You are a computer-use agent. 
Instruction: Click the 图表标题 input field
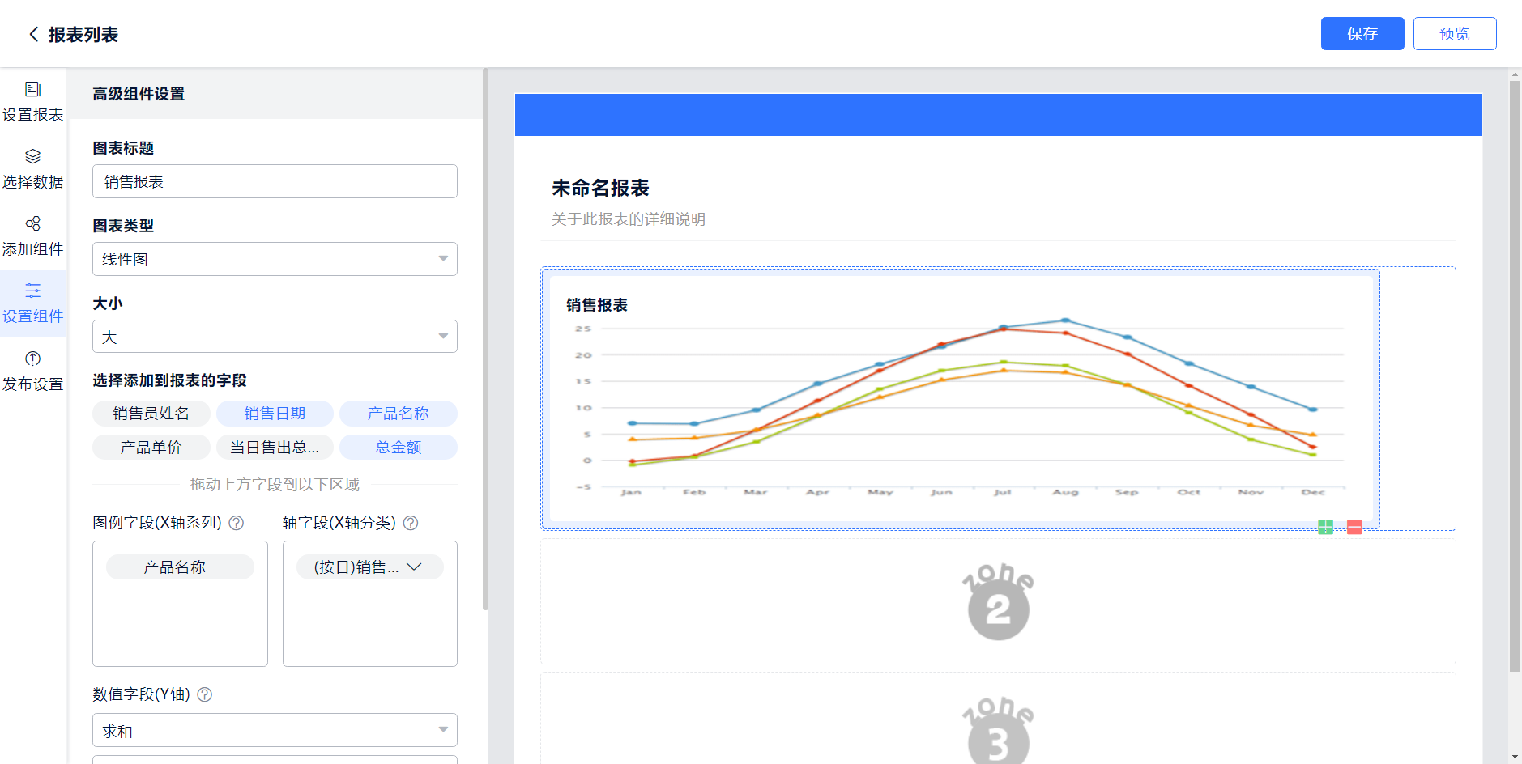tap(275, 181)
